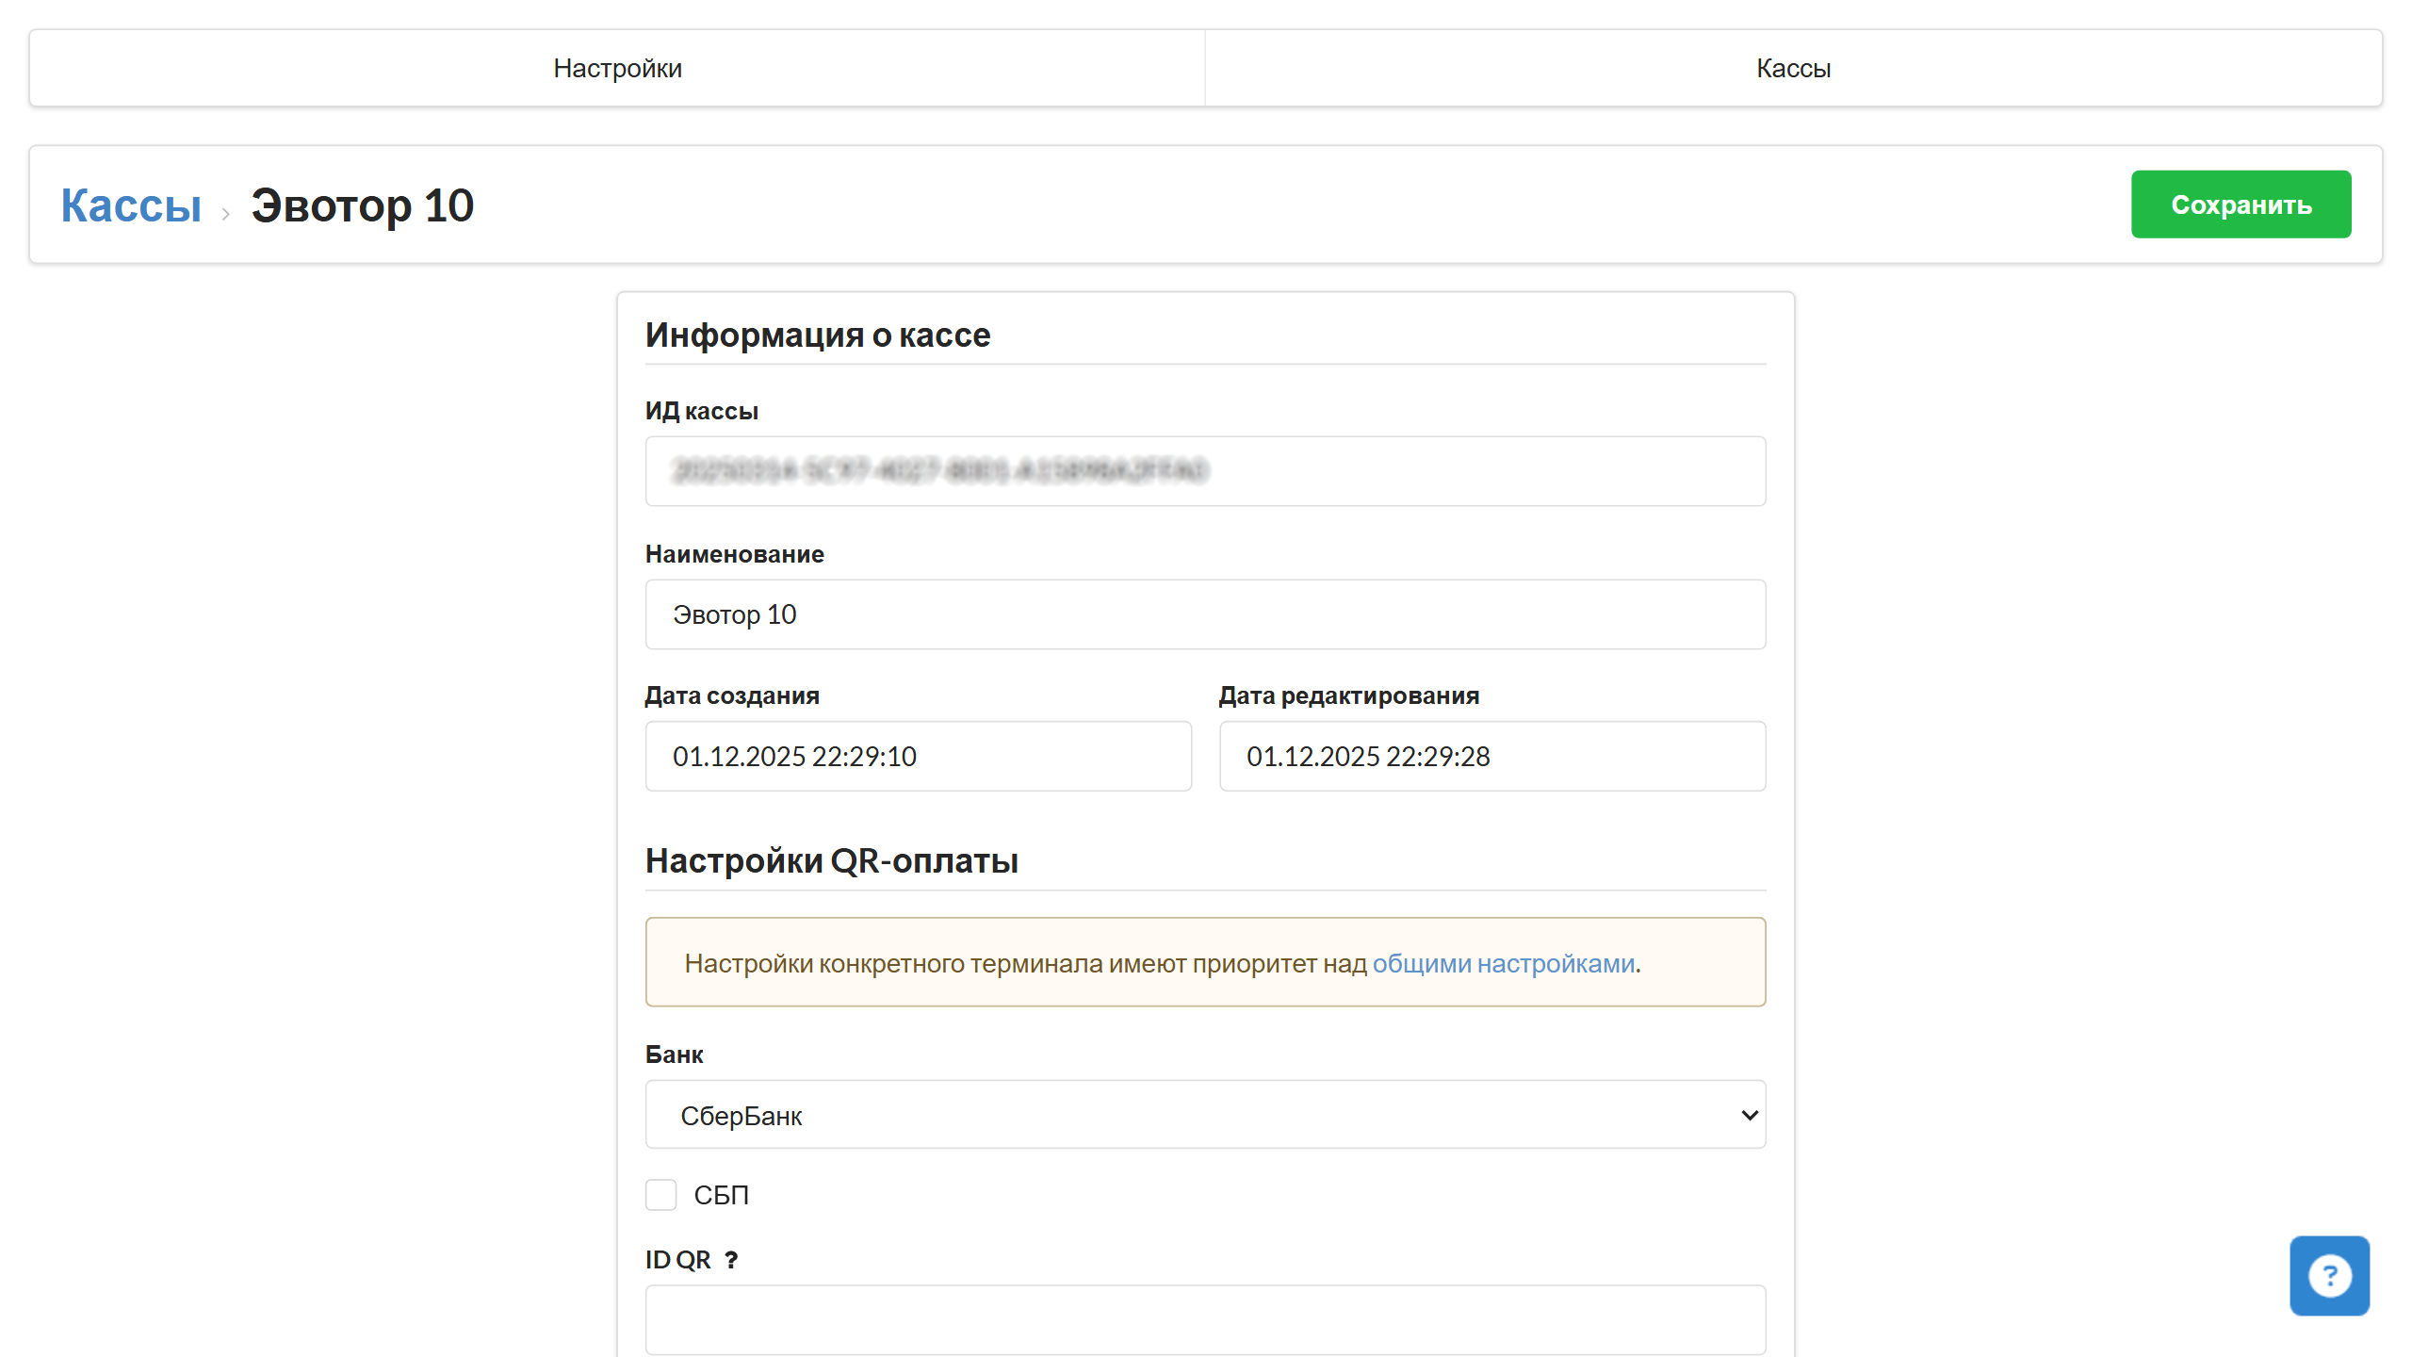Switch to the Кассы tab

point(1793,68)
